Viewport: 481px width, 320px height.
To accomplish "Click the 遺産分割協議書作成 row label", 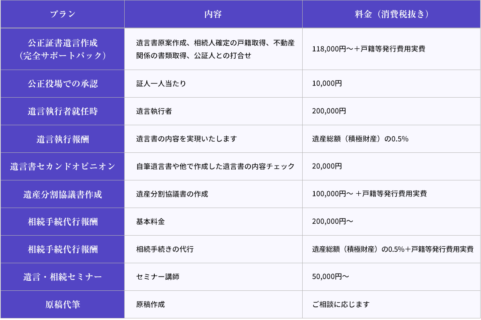I will tap(62, 194).
